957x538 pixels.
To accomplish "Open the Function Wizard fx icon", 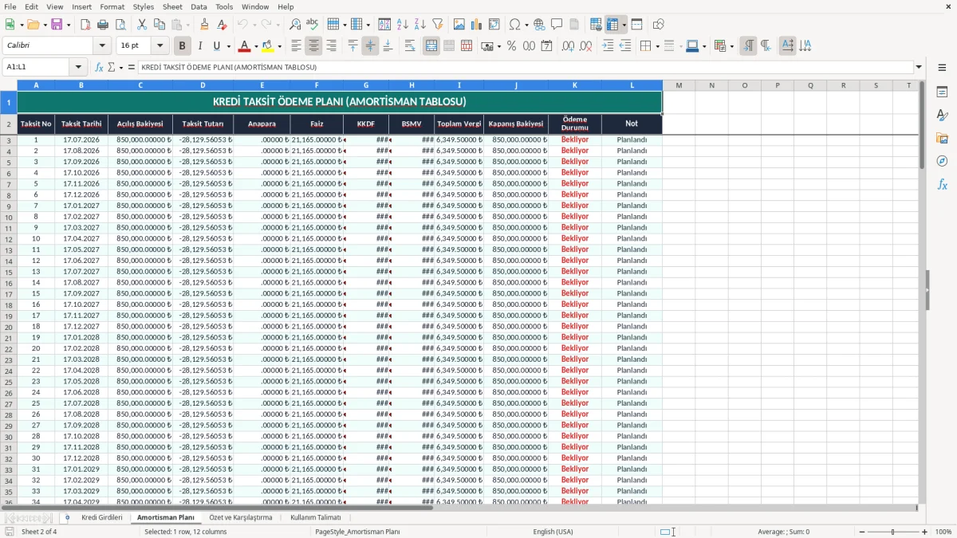I will (x=99, y=67).
